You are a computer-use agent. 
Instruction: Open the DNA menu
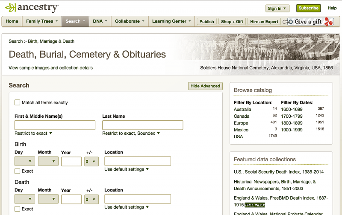click(x=100, y=21)
